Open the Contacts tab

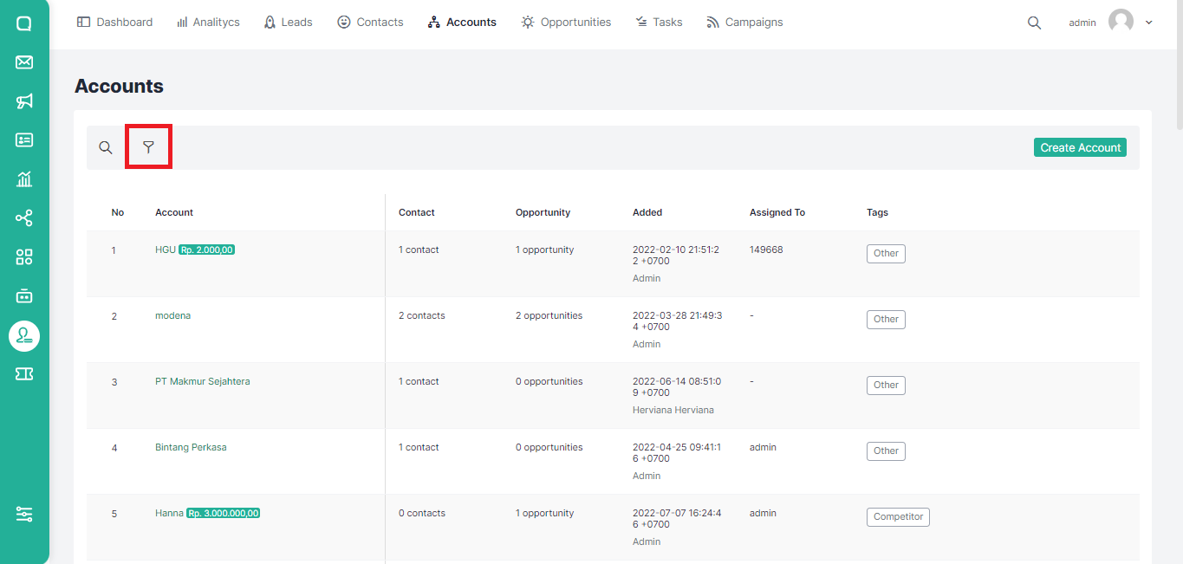(x=370, y=23)
